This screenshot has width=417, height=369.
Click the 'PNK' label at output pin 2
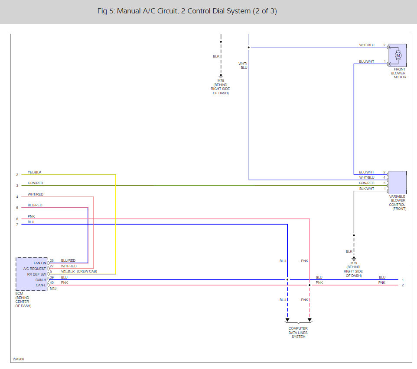(382, 282)
